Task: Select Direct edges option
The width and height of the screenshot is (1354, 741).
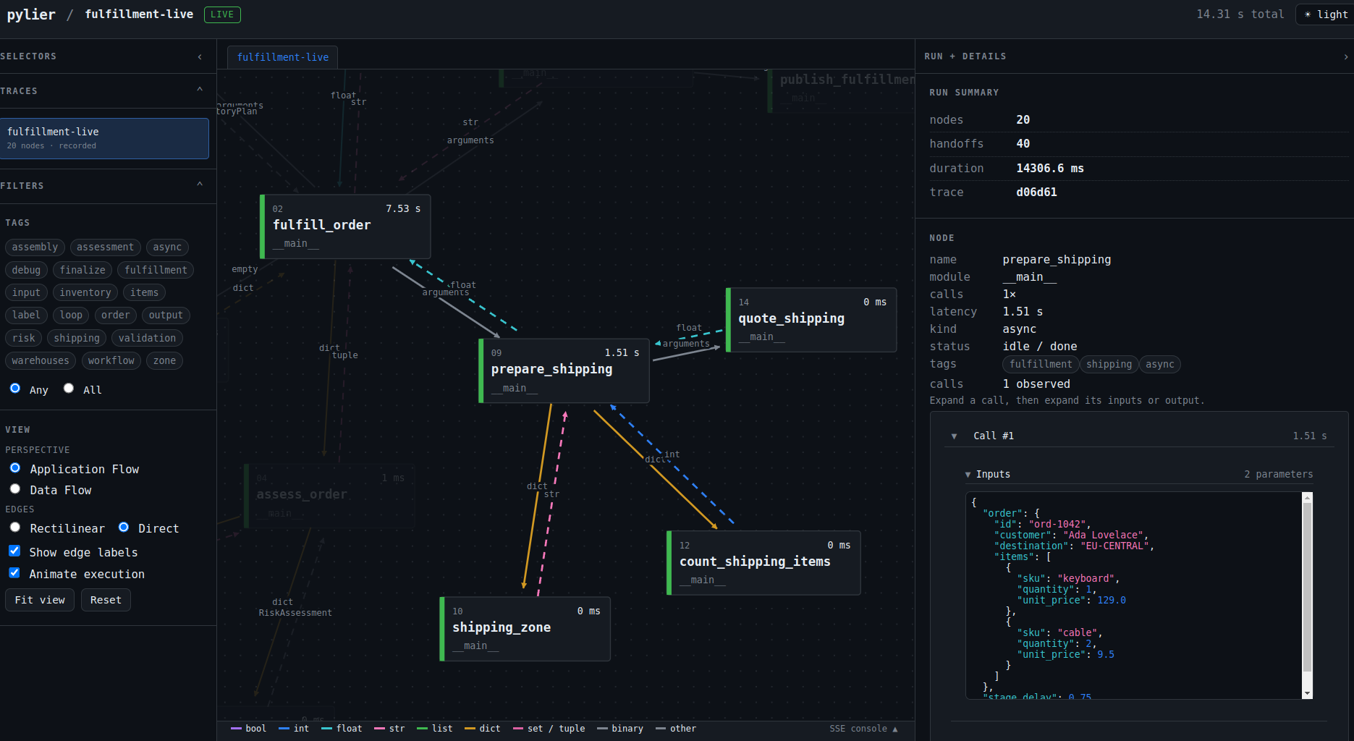Action: pyautogui.click(x=124, y=528)
